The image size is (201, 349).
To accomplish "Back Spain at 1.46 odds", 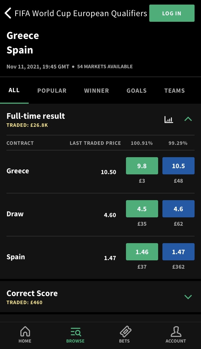I will 142,252.
